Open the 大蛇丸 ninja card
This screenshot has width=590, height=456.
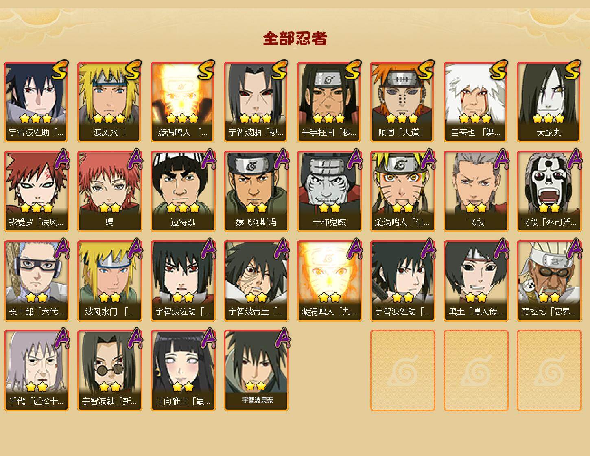tap(549, 102)
